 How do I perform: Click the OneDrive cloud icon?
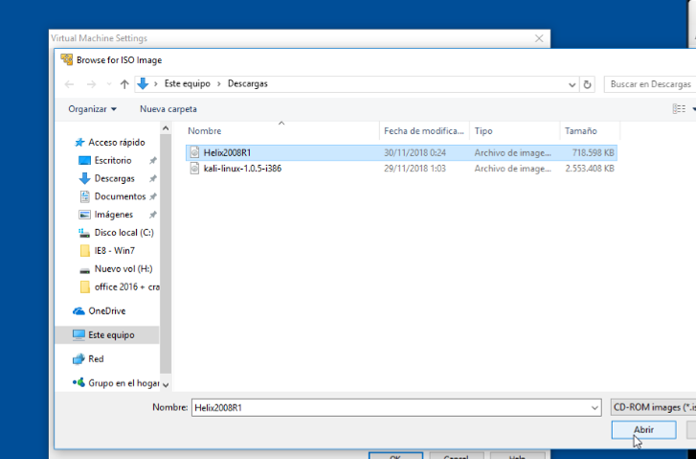(79, 310)
